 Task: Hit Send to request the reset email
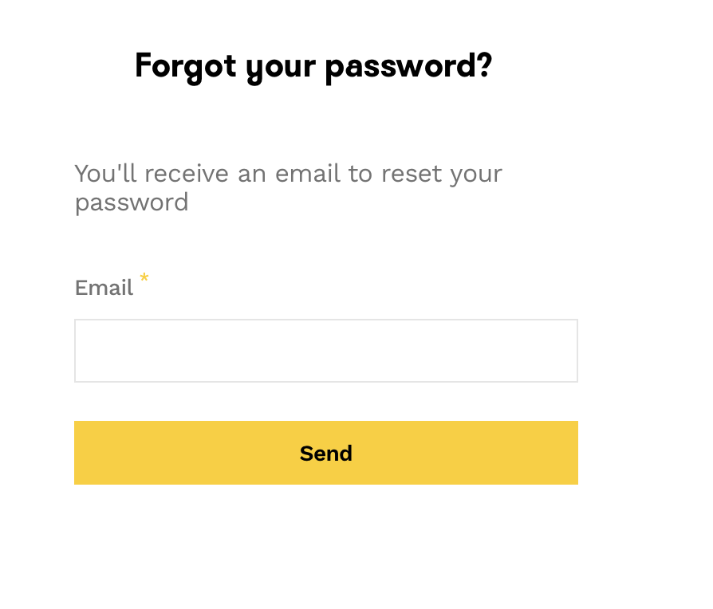[x=325, y=453]
